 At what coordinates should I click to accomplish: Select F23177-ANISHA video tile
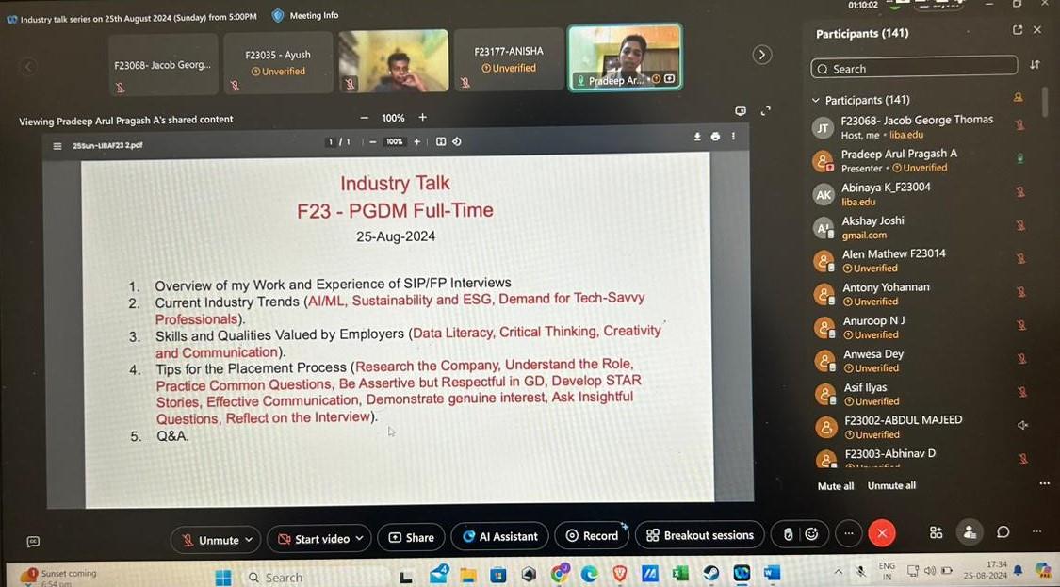[x=509, y=59]
